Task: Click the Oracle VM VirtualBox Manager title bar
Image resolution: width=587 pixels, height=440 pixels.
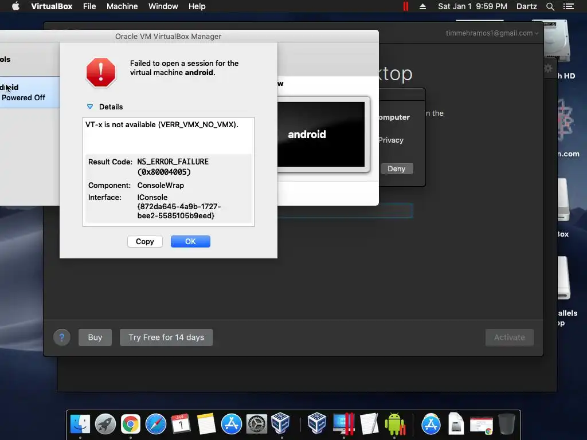Action: pos(168,36)
